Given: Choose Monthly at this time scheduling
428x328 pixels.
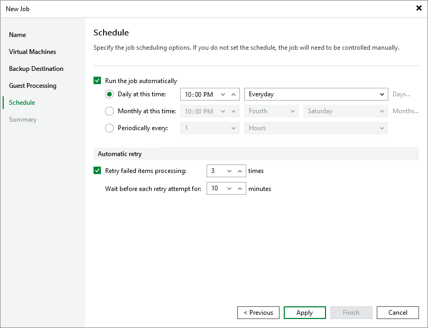Looking at the screenshot, I should point(109,111).
